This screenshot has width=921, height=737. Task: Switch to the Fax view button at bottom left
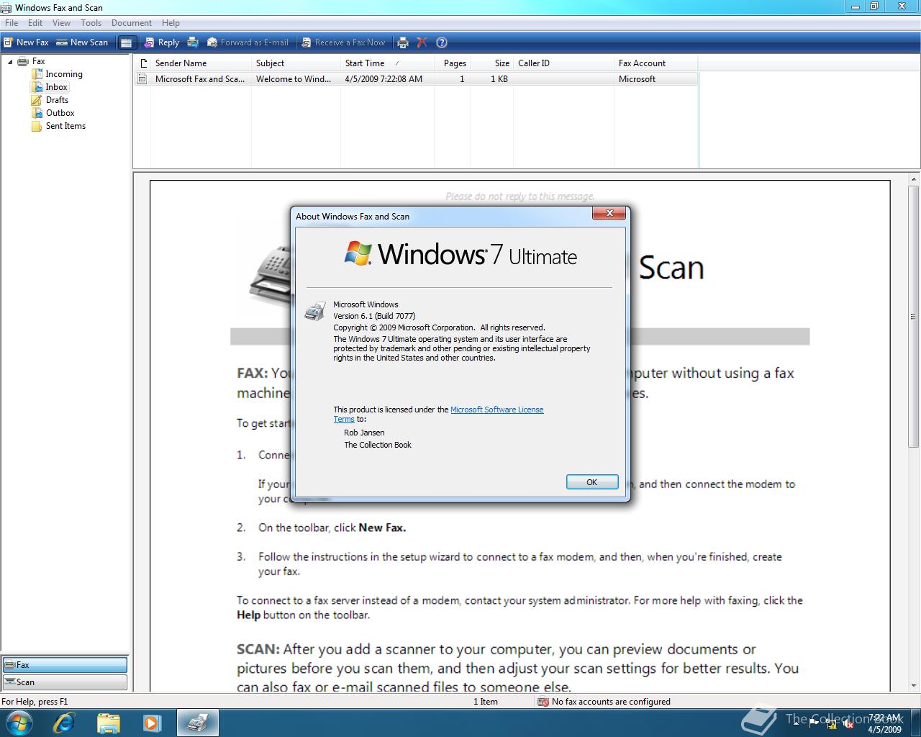tap(65, 665)
